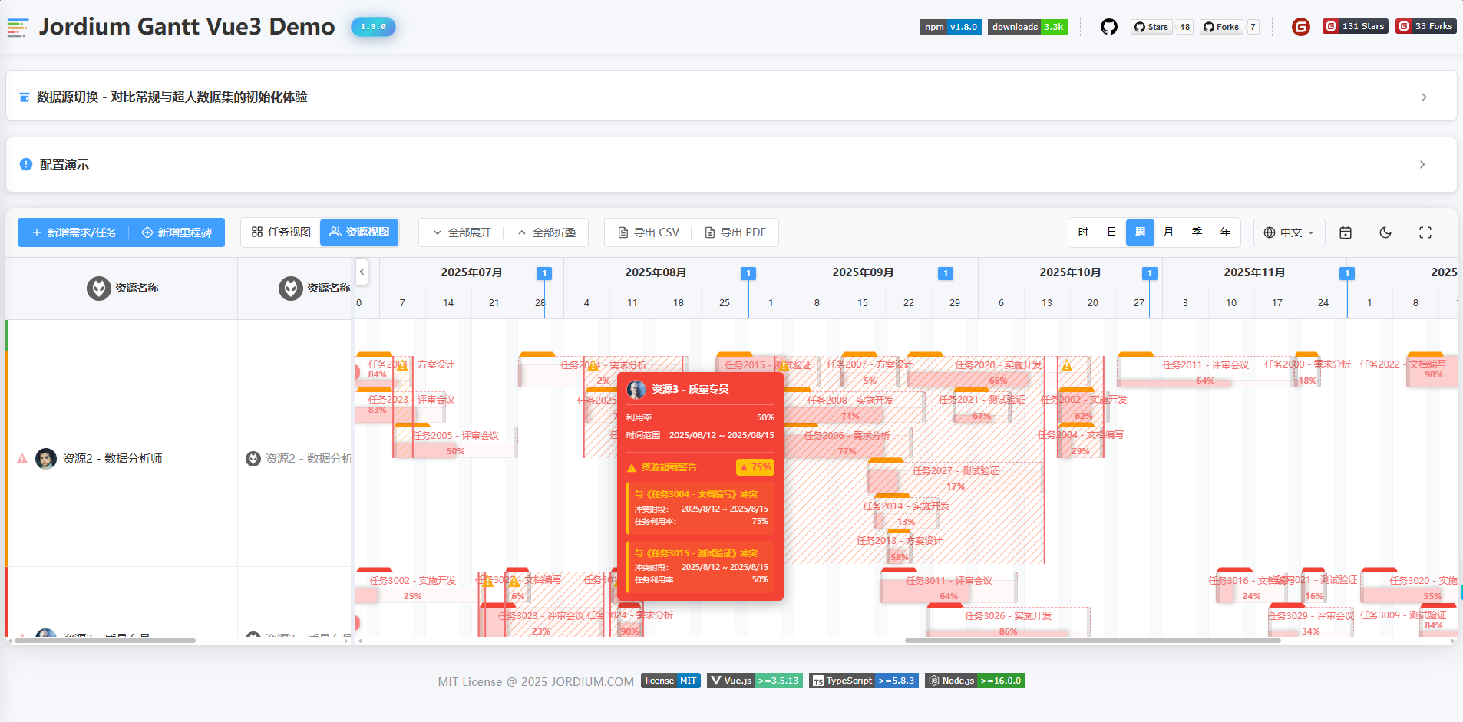
Task: Click the avatar of 资源2 - 数据分析师
Action: click(46, 459)
